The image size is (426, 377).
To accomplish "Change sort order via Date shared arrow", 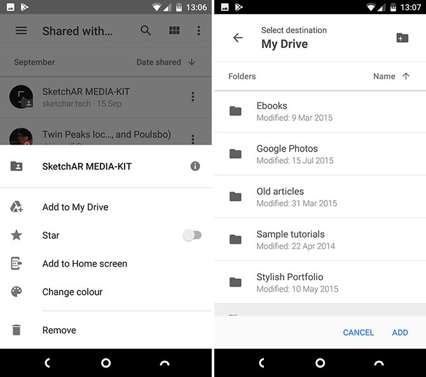I will coord(192,62).
